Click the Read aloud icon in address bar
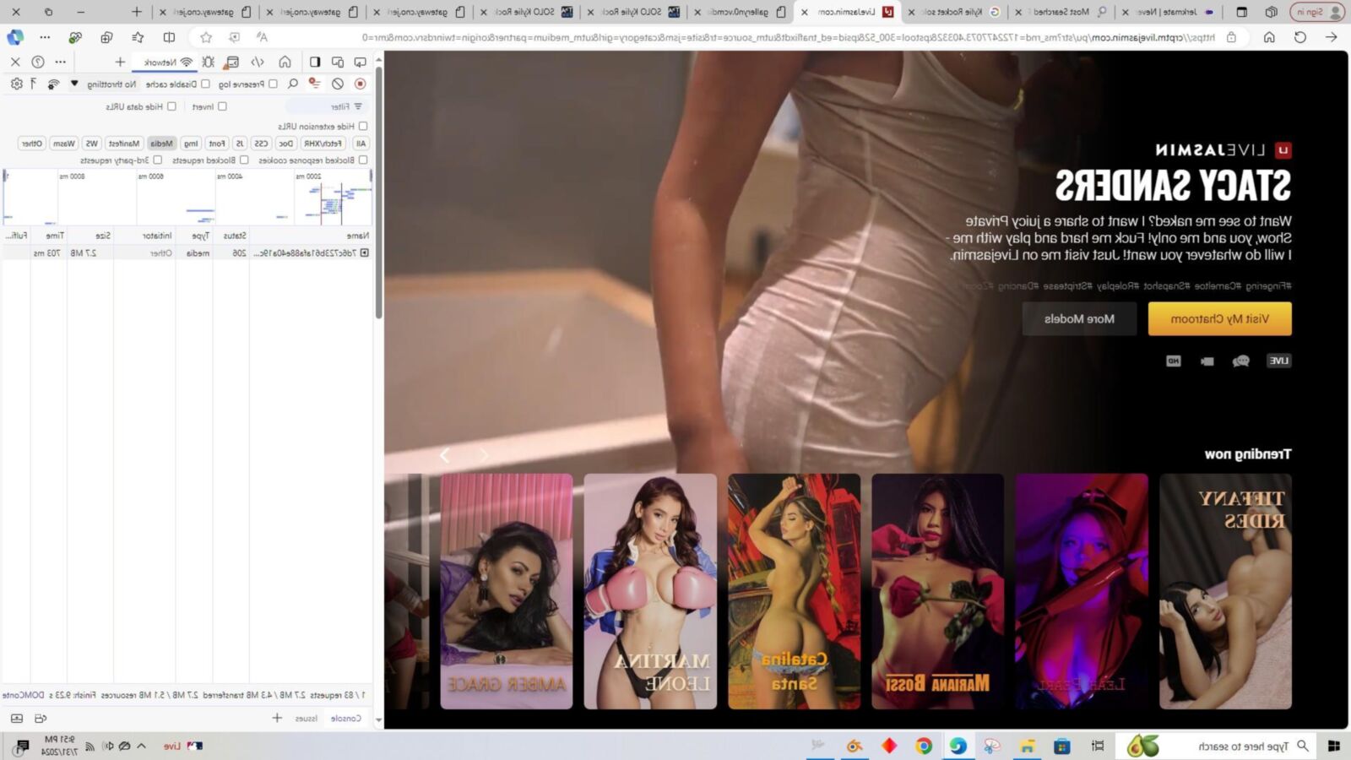This screenshot has width=1351, height=760. (262, 37)
